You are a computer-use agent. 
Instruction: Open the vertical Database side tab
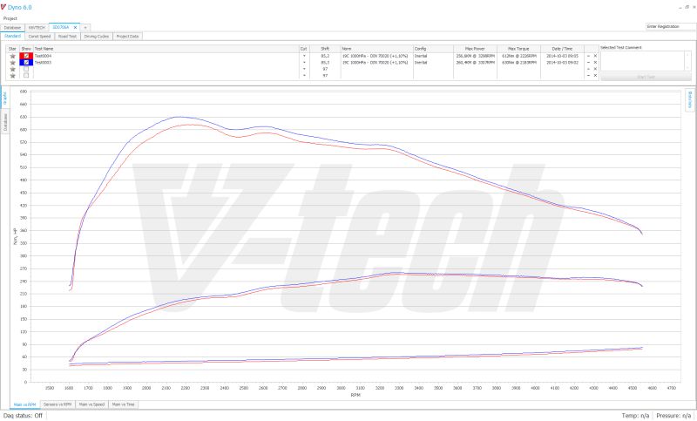pyautogui.click(x=5, y=121)
